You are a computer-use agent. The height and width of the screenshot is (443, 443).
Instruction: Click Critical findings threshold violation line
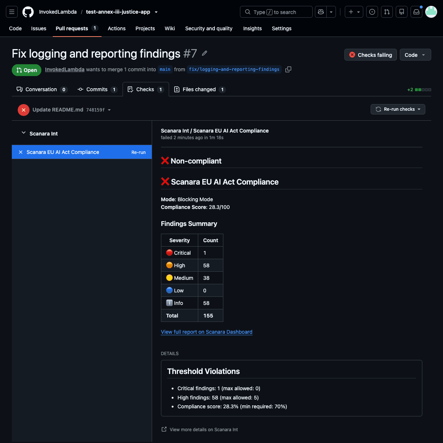219,388
